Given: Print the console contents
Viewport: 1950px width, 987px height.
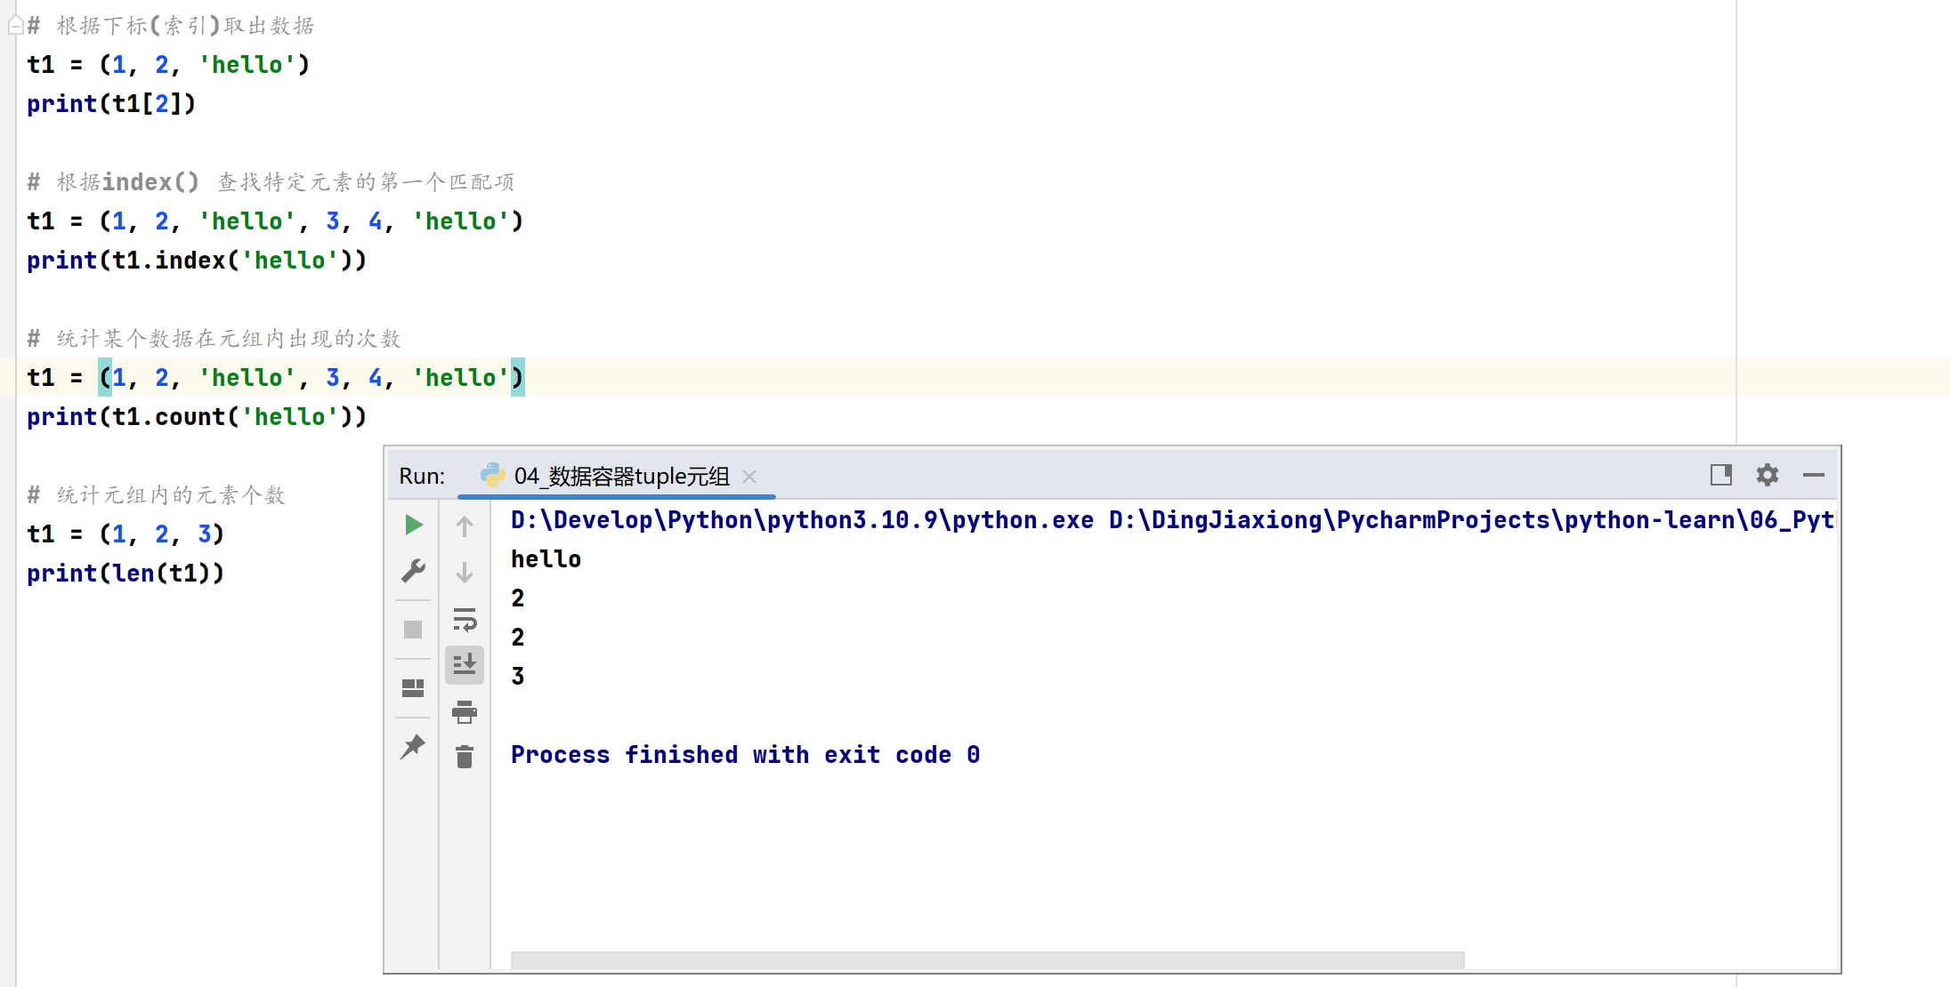Looking at the screenshot, I should (464, 712).
